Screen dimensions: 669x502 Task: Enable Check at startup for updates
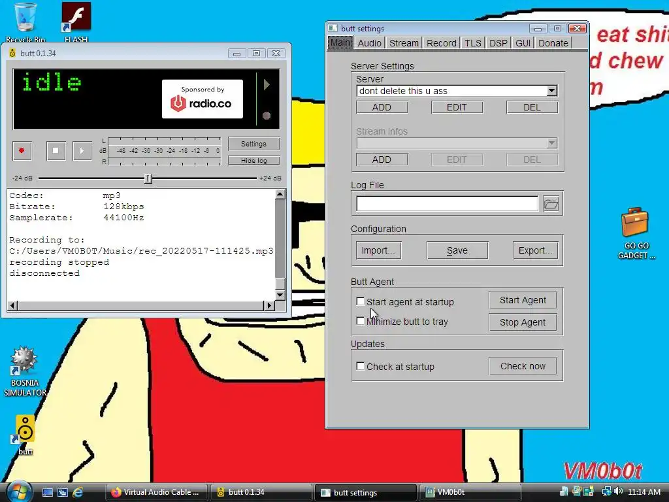pos(361,366)
